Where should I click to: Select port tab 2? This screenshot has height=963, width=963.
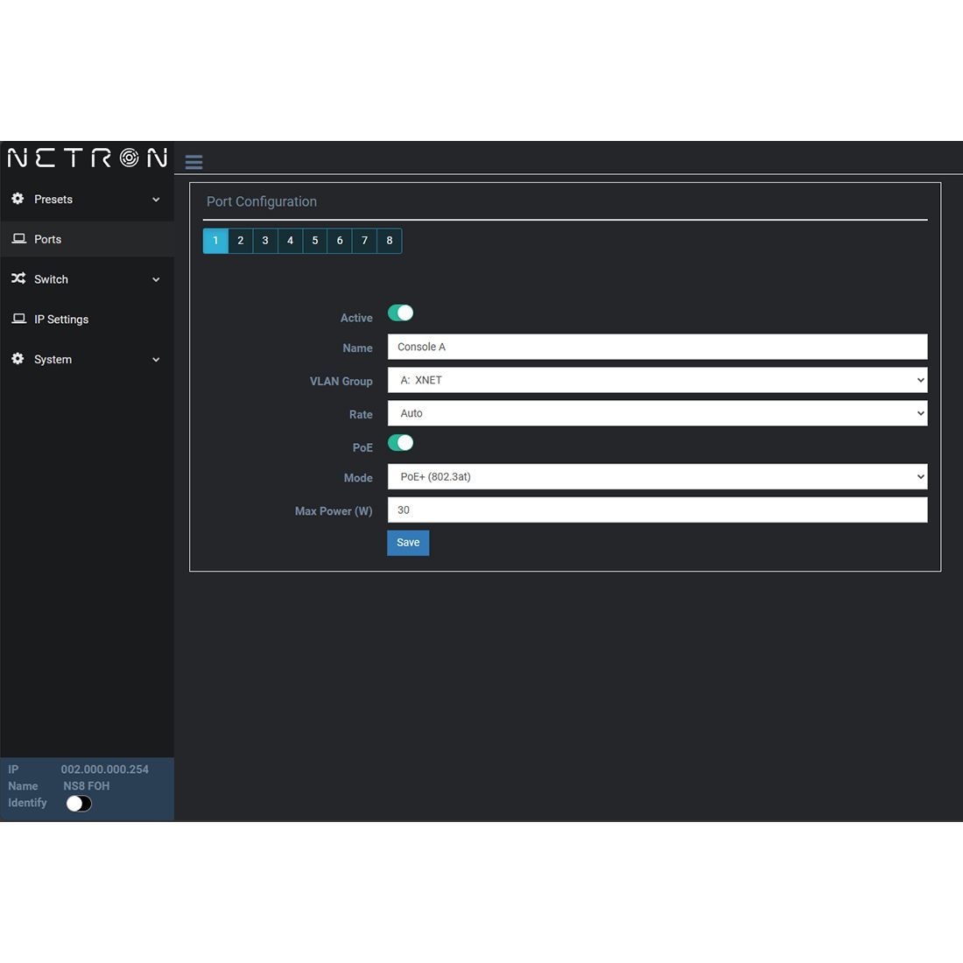tap(241, 241)
